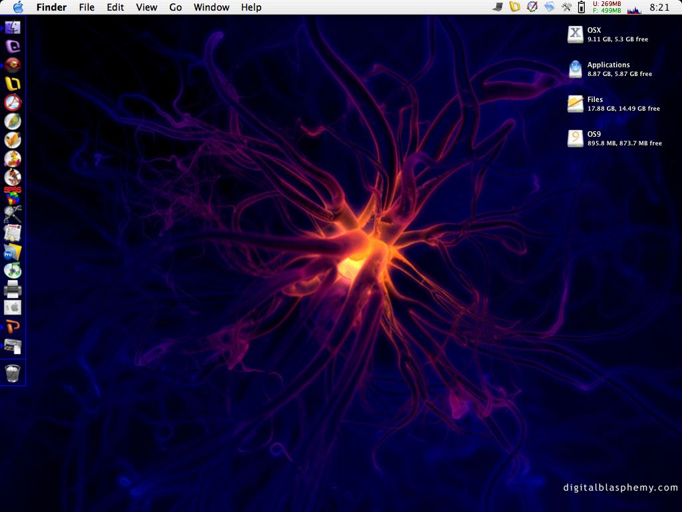
Task: Open iTunes in the Dock
Action: (13, 270)
